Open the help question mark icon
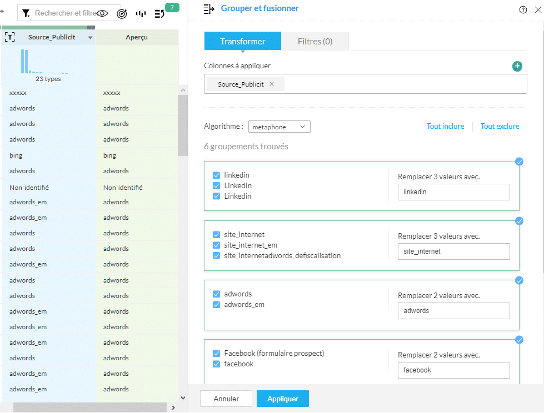Viewport: 544px width, 413px height. 523,9
